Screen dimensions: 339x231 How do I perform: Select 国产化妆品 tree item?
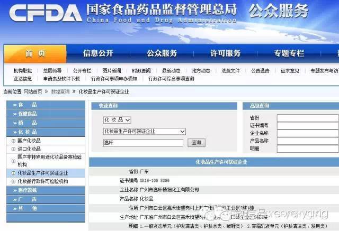[29, 141]
